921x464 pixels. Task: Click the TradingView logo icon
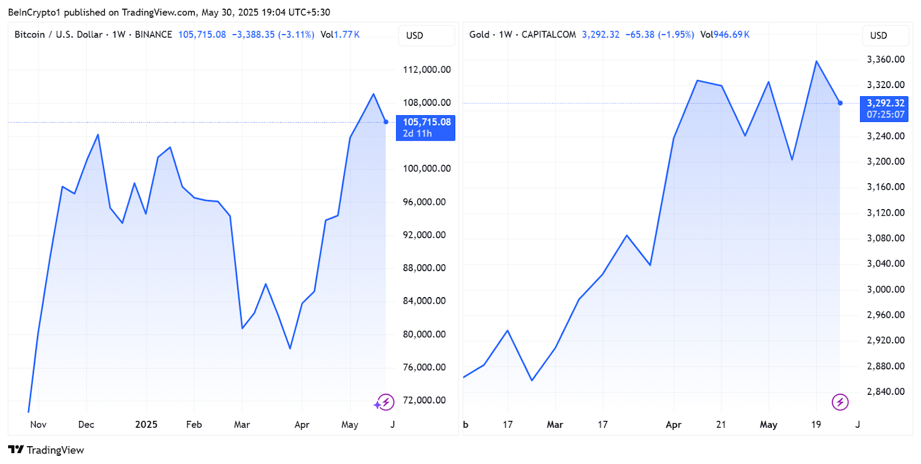(x=16, y=450)
